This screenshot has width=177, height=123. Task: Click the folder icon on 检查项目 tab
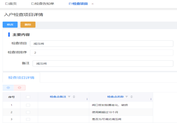click(x=71, y=4)
